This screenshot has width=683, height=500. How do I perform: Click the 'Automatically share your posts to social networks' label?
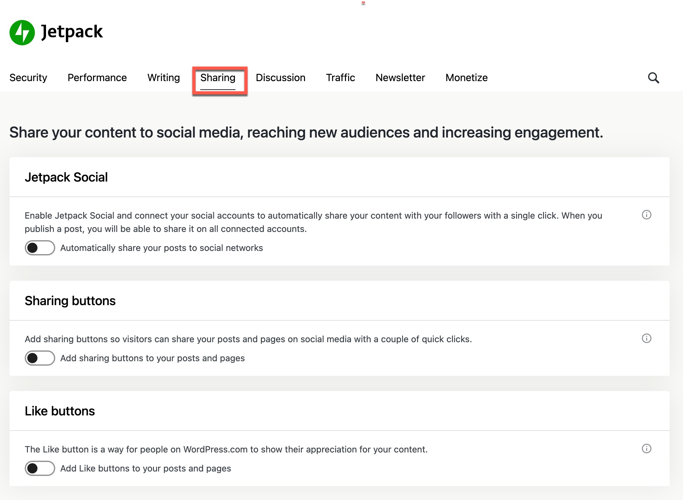click(x=162, y=248)
